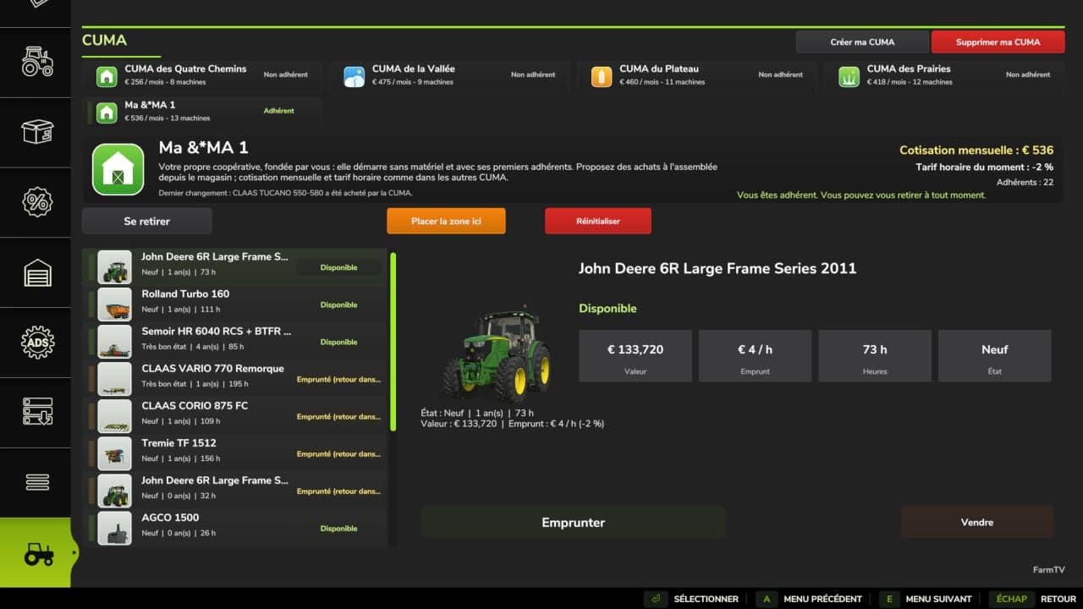The height and width of the screenshot is (609, 1083).
Task: Click the Tremie TF 1512 thumbnail
Action: pos(114,453)
